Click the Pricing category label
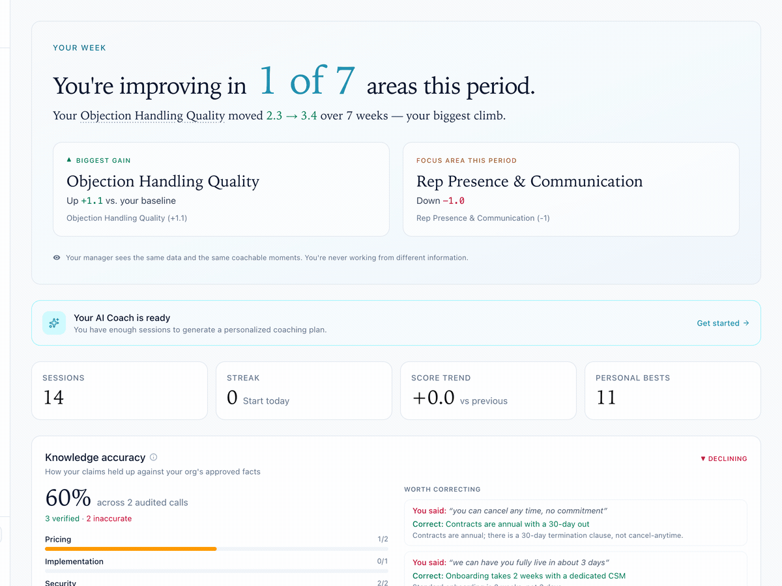Viewport: 782px width, 586px height. (58, 539)
